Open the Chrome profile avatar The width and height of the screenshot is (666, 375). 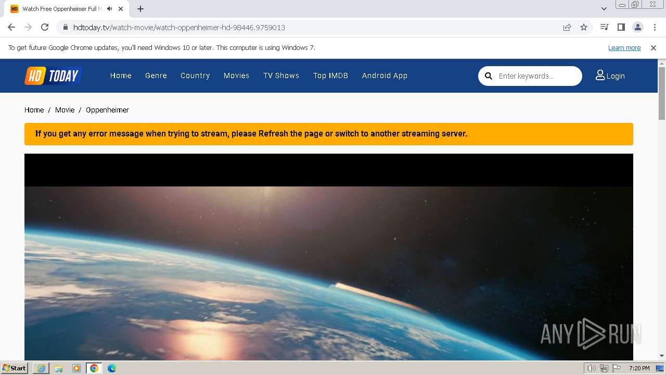(x=637, y=27)
